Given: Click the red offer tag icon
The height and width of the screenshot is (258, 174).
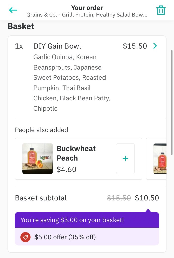Looking at the screenshot, I should click(x=25, y=237).
